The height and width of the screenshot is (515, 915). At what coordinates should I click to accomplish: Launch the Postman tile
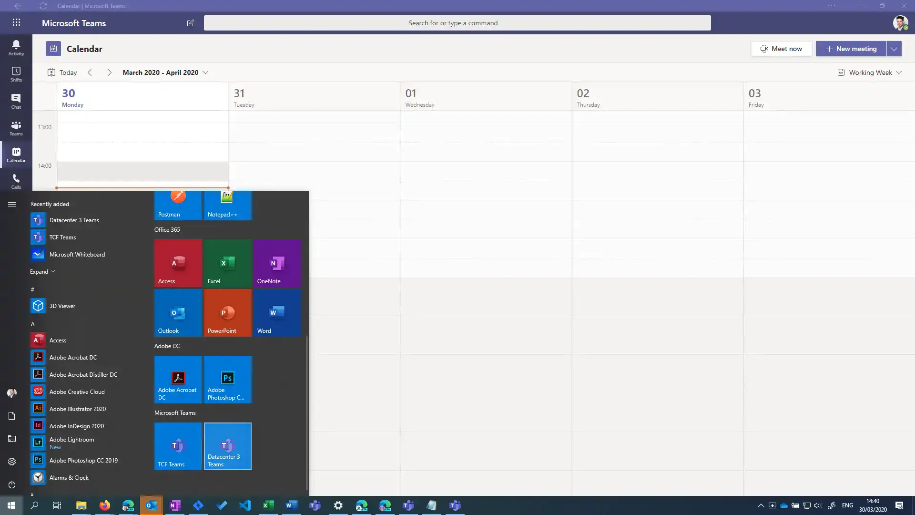178,206
